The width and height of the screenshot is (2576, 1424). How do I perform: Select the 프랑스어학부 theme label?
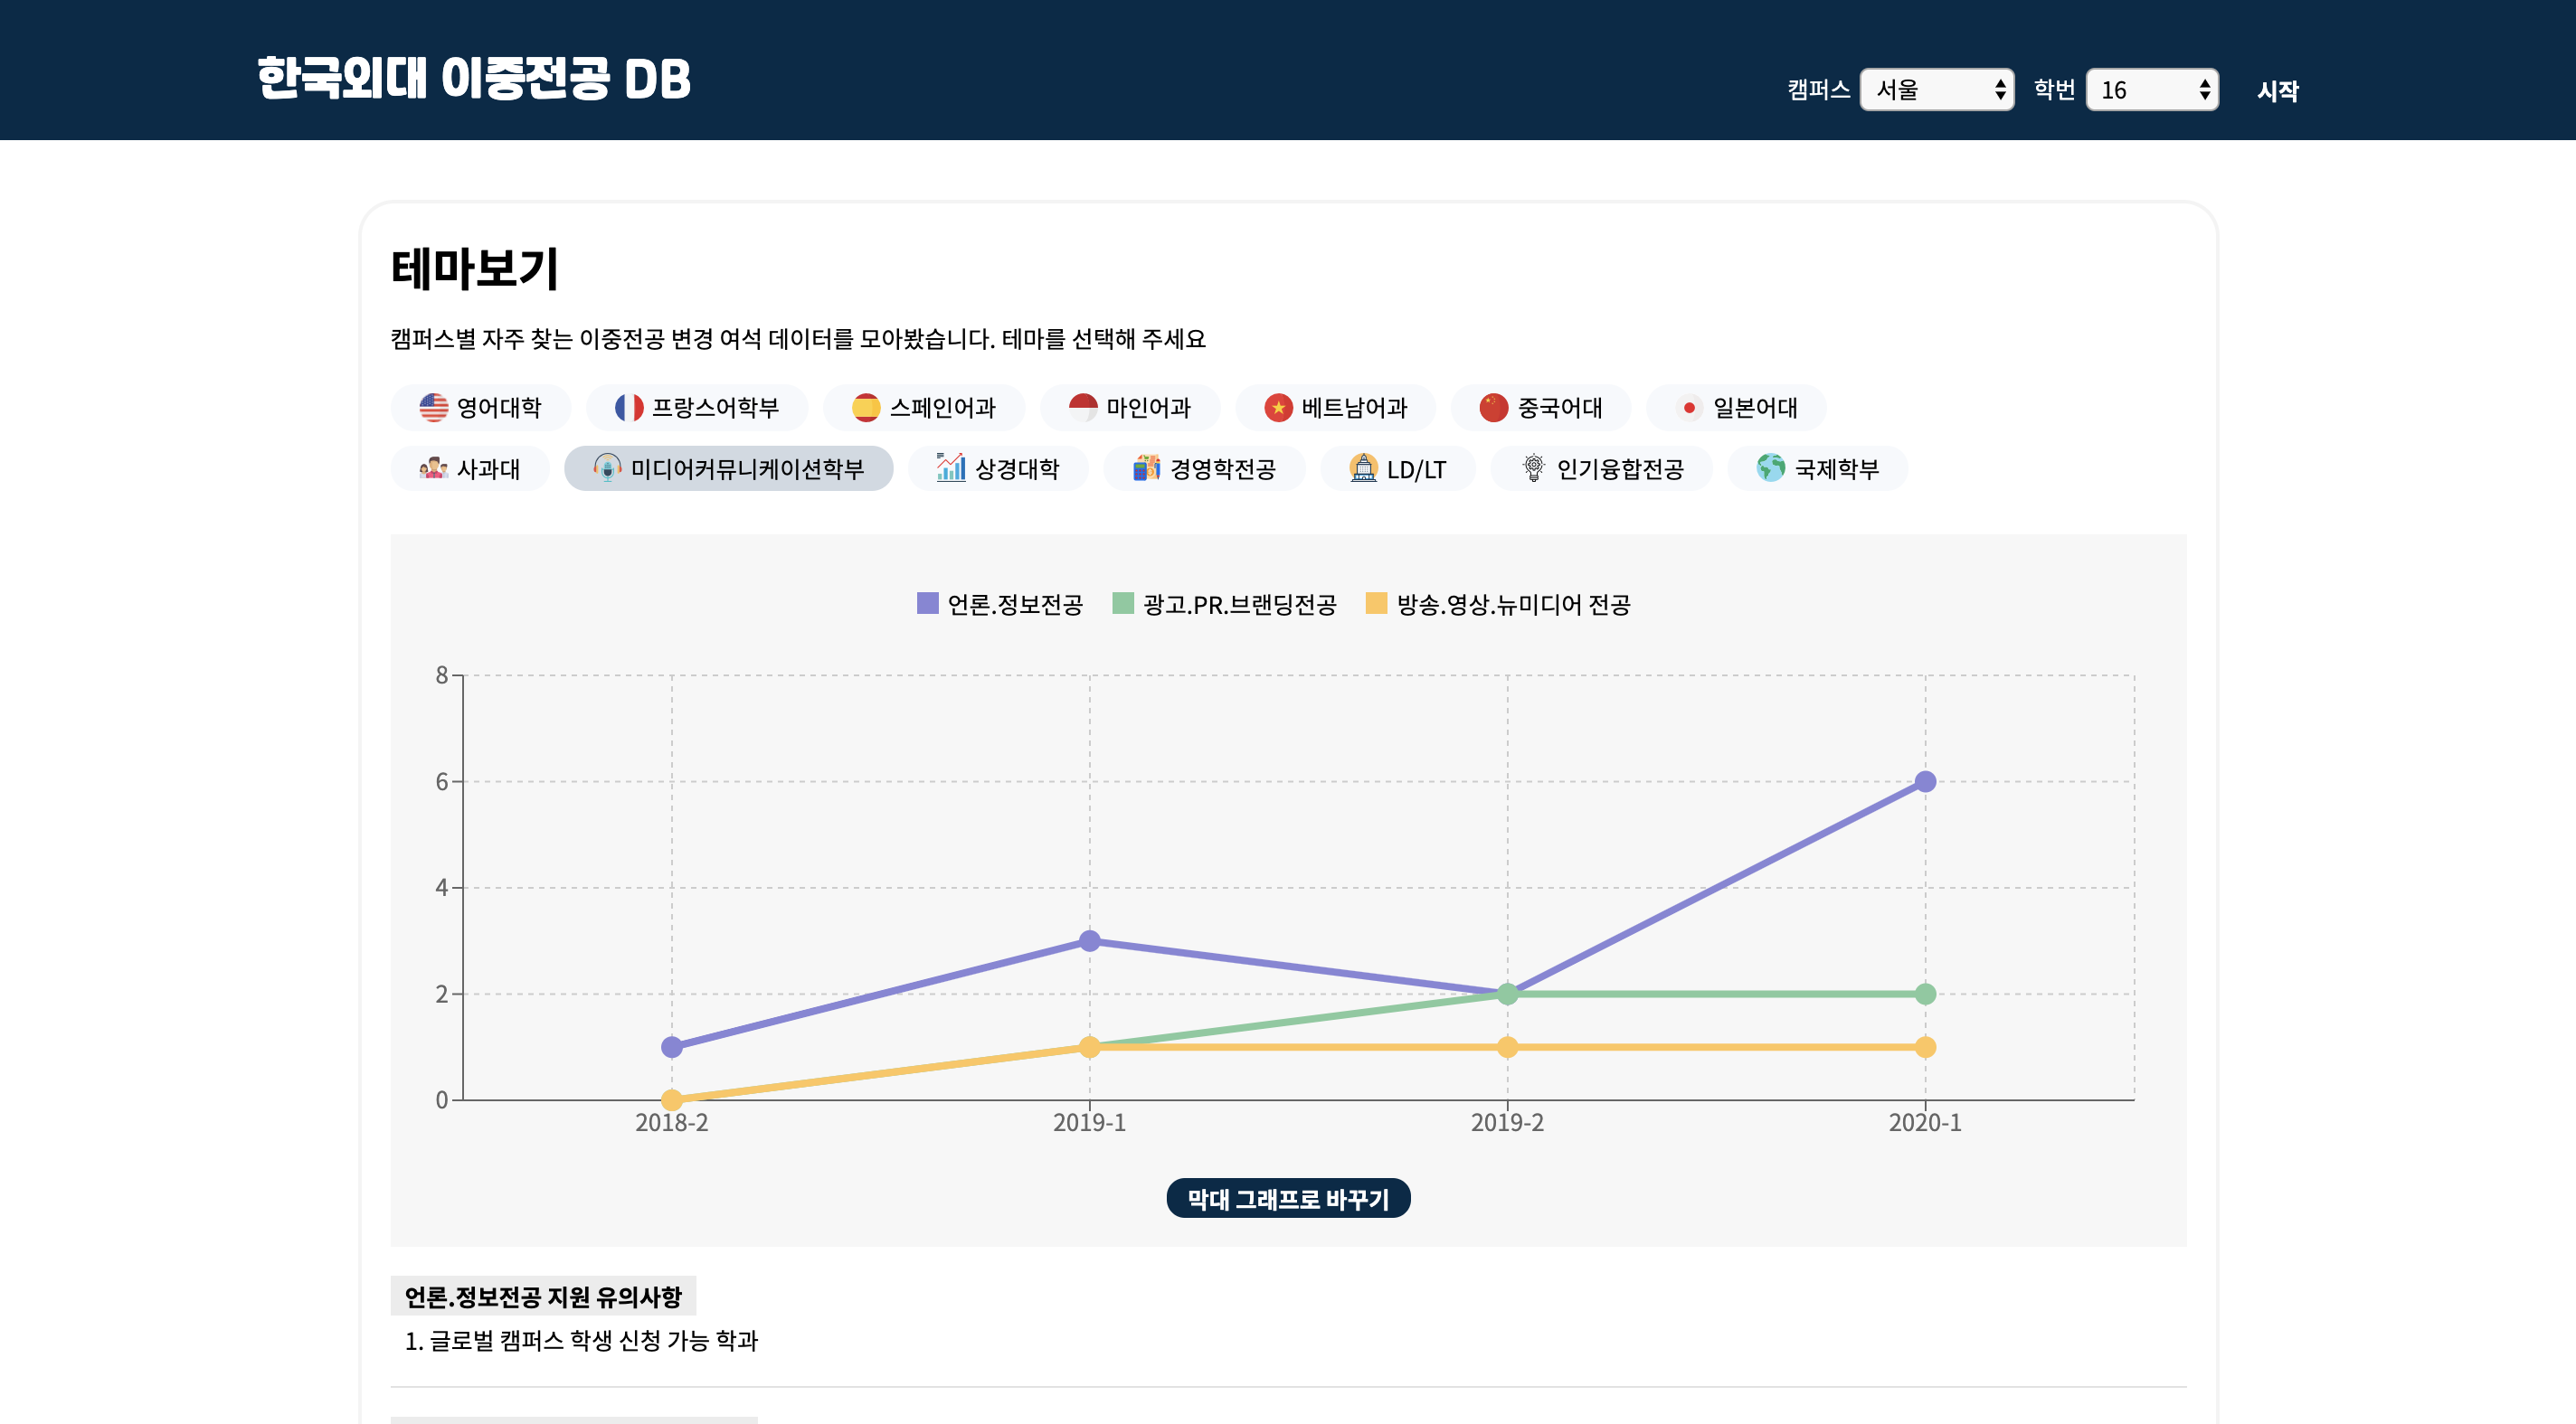(715, 408)
